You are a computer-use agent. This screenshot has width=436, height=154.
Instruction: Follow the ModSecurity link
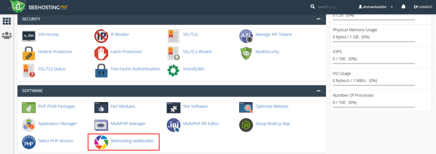click(x=267, y=52)
